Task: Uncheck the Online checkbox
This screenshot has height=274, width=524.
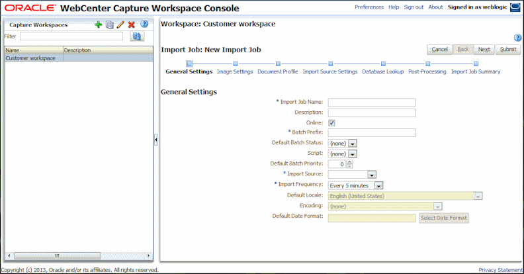Action: [x=331, y=122]
